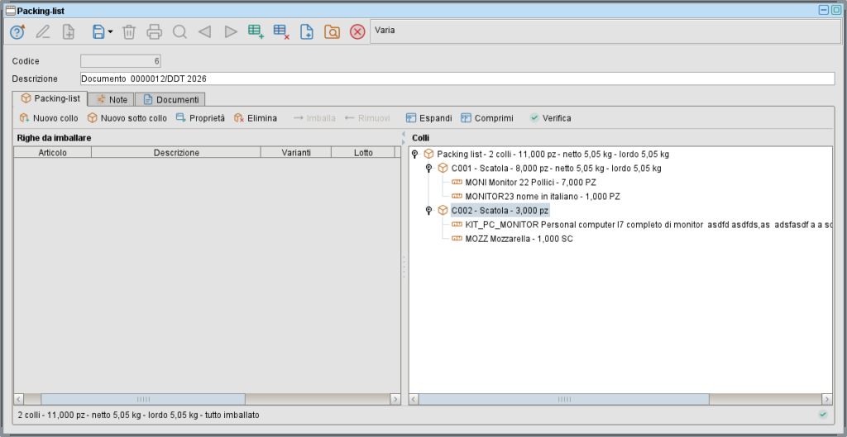Click the red circled X icon
This screenshot has height=437, width=847.
point(357,32)
